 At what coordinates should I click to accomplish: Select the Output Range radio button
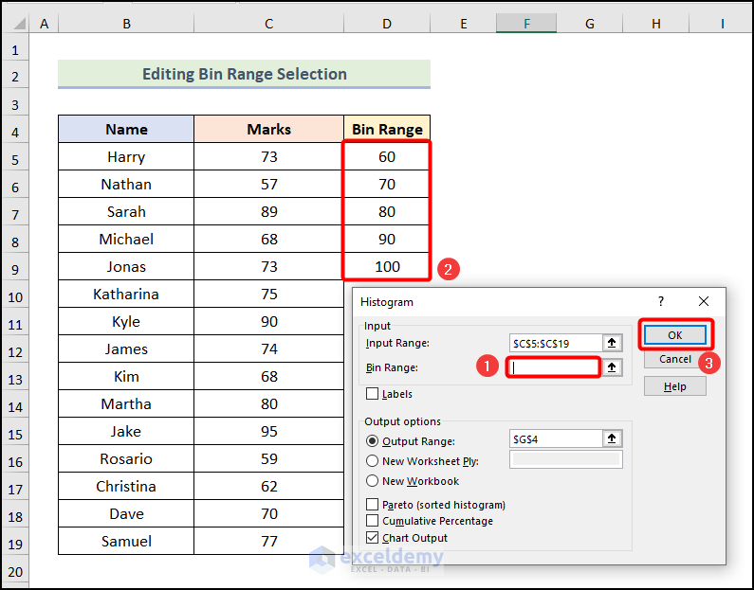373,441
